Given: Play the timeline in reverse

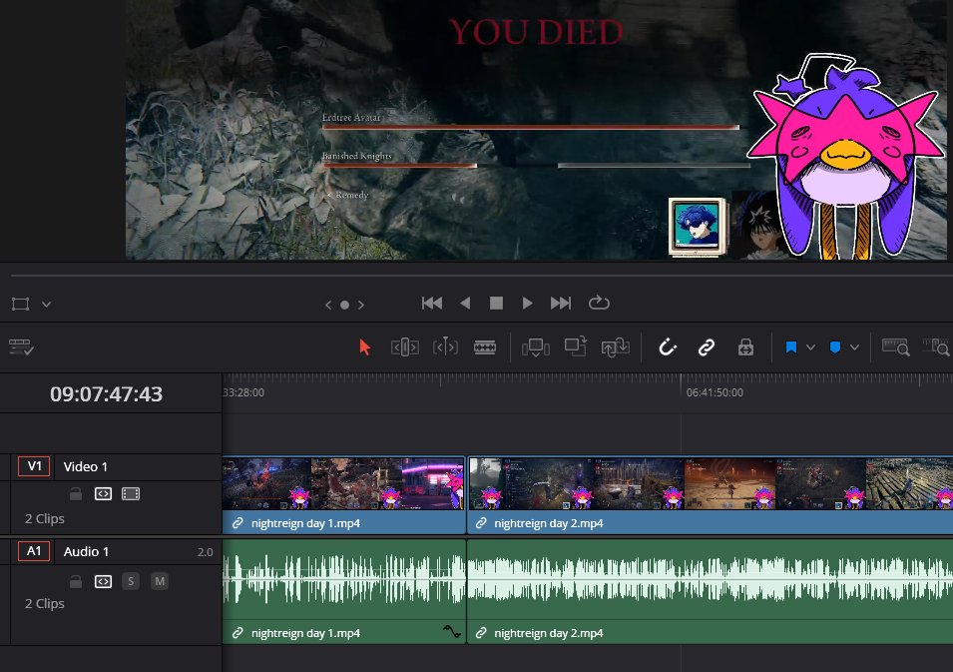Looking at the screenshot, I should (x=465, y=303).
